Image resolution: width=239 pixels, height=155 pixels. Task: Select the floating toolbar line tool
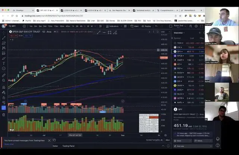(x=99, y=32)
